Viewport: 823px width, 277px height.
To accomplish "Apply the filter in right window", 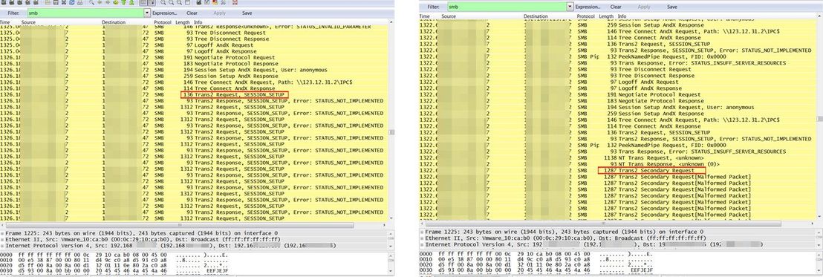I will [643, 7].
